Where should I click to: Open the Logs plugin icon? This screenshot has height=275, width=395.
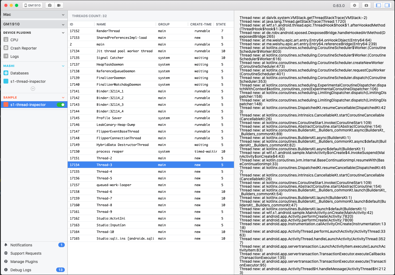(6, 56)
